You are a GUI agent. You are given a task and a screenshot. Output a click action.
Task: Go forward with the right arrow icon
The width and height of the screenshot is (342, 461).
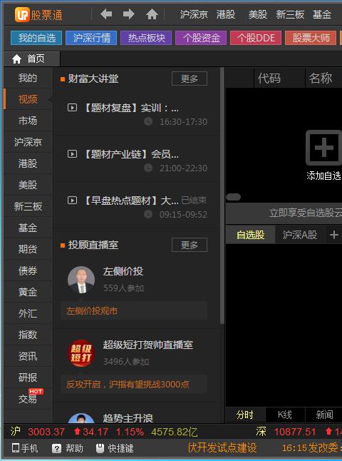[x=128, y=14]
